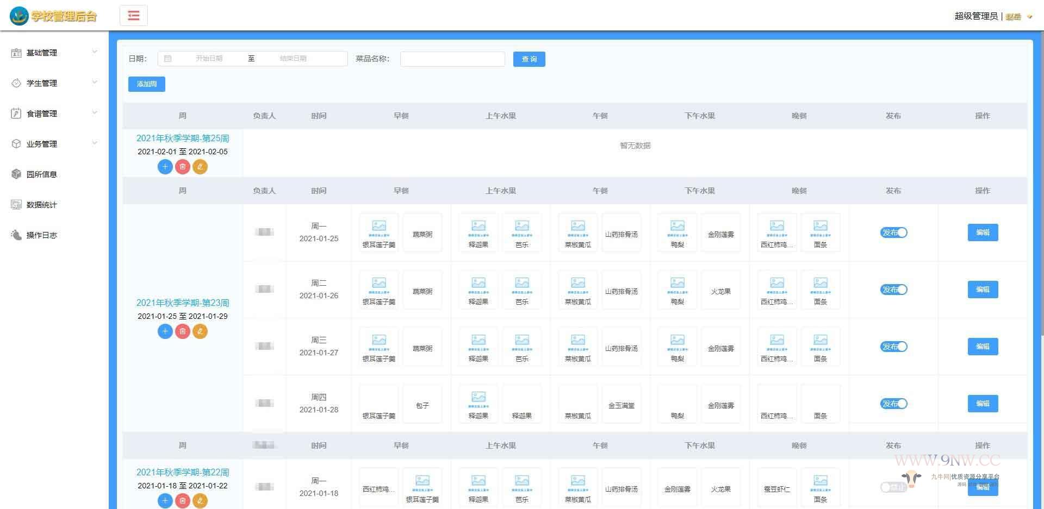Image resolution: width=1044 pixels, height=509 pixels.
Task: Add a day with week 23 plus icon
Action: 165,331
